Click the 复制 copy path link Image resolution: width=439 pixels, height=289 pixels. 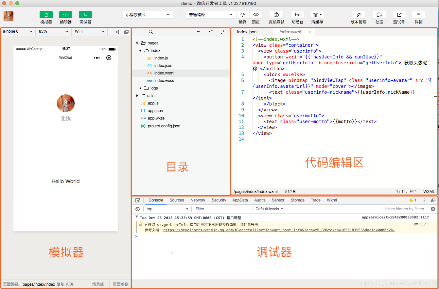pos(61,284)
